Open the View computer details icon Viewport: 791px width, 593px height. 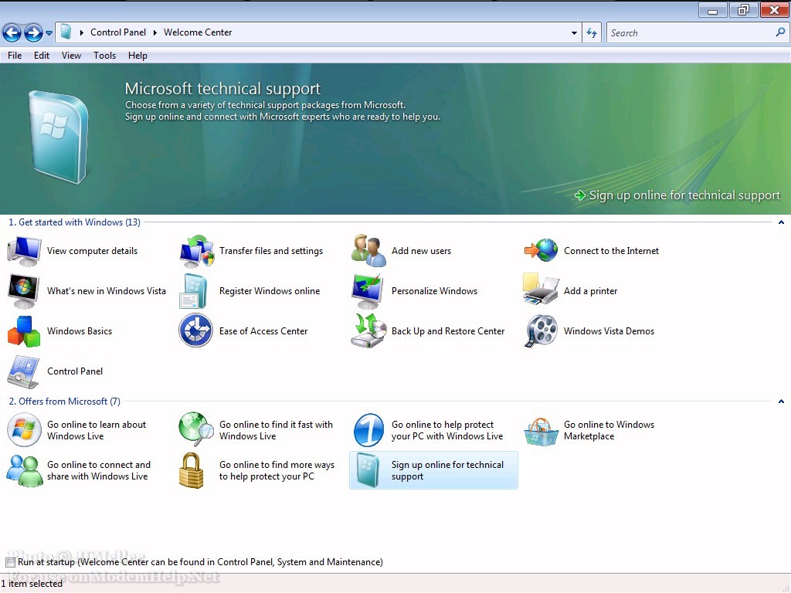(24, 251)
